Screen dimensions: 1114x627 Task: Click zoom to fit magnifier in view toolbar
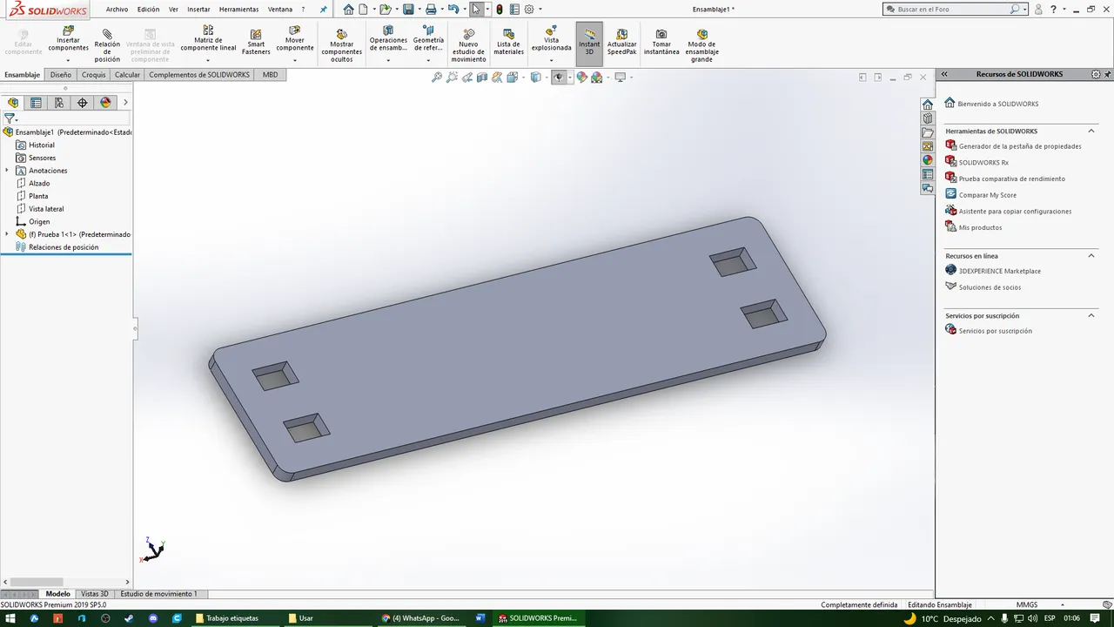point(437,78)
